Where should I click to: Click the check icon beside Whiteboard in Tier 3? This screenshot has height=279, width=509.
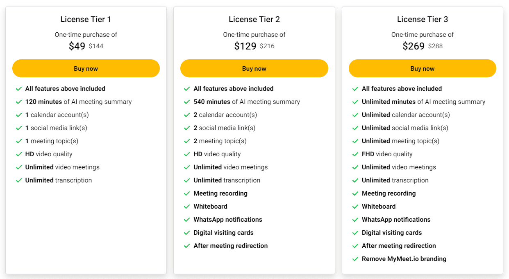coord(355,206)
